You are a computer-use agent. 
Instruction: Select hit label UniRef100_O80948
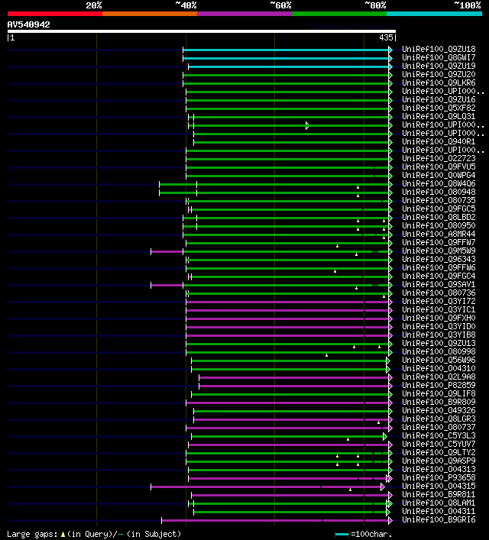coord(439,192)
